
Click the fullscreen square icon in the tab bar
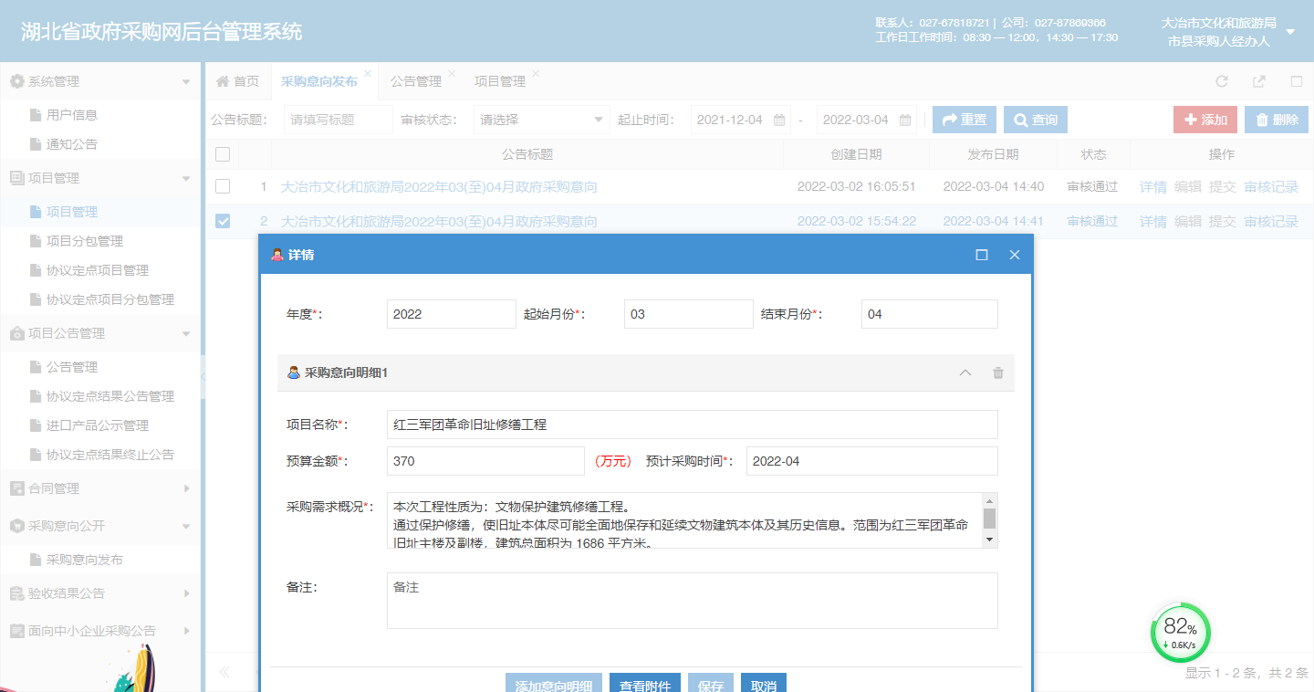pos(1297,81)
